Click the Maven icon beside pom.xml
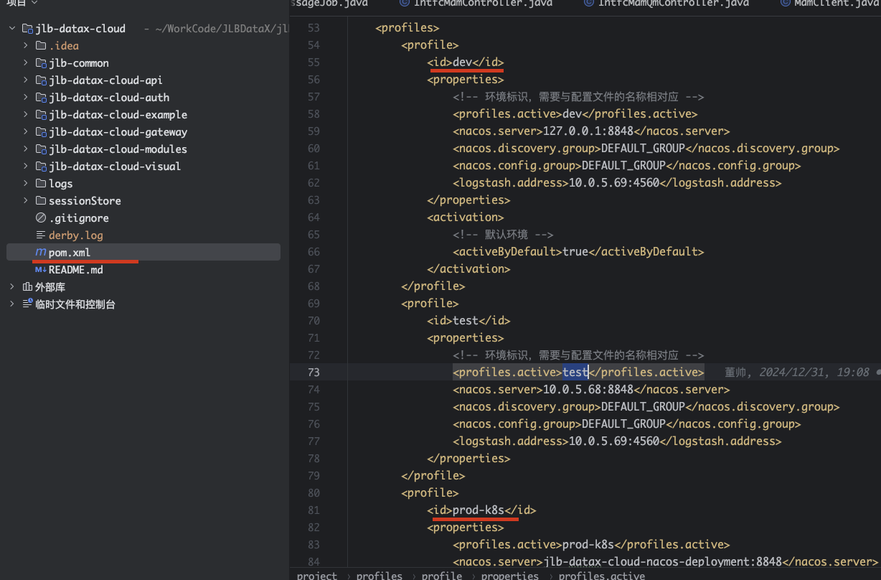This screenshot has width=881, height=580. click(40, 253)
